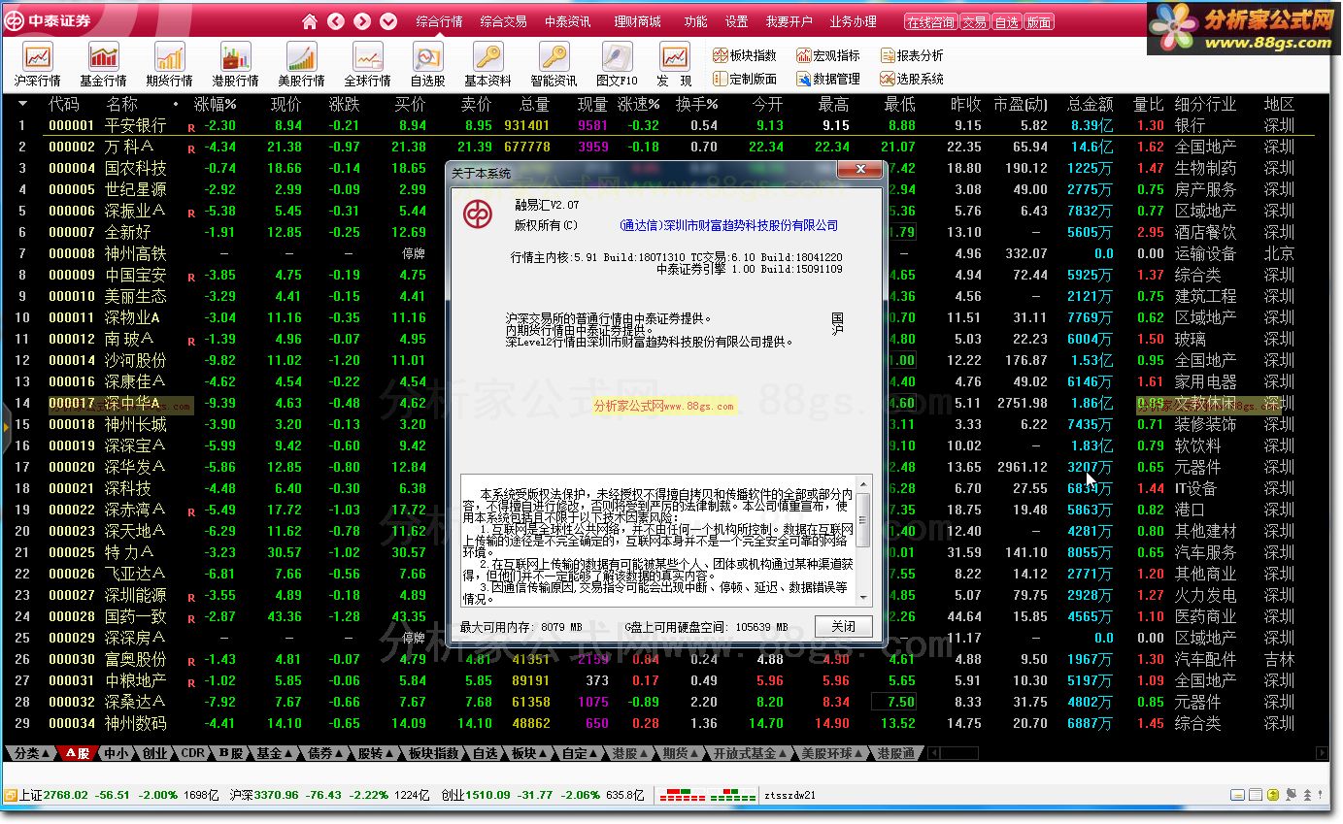Open 功能 menu
This screenshot has height=824, width=1343.
(x=695, y=21)
